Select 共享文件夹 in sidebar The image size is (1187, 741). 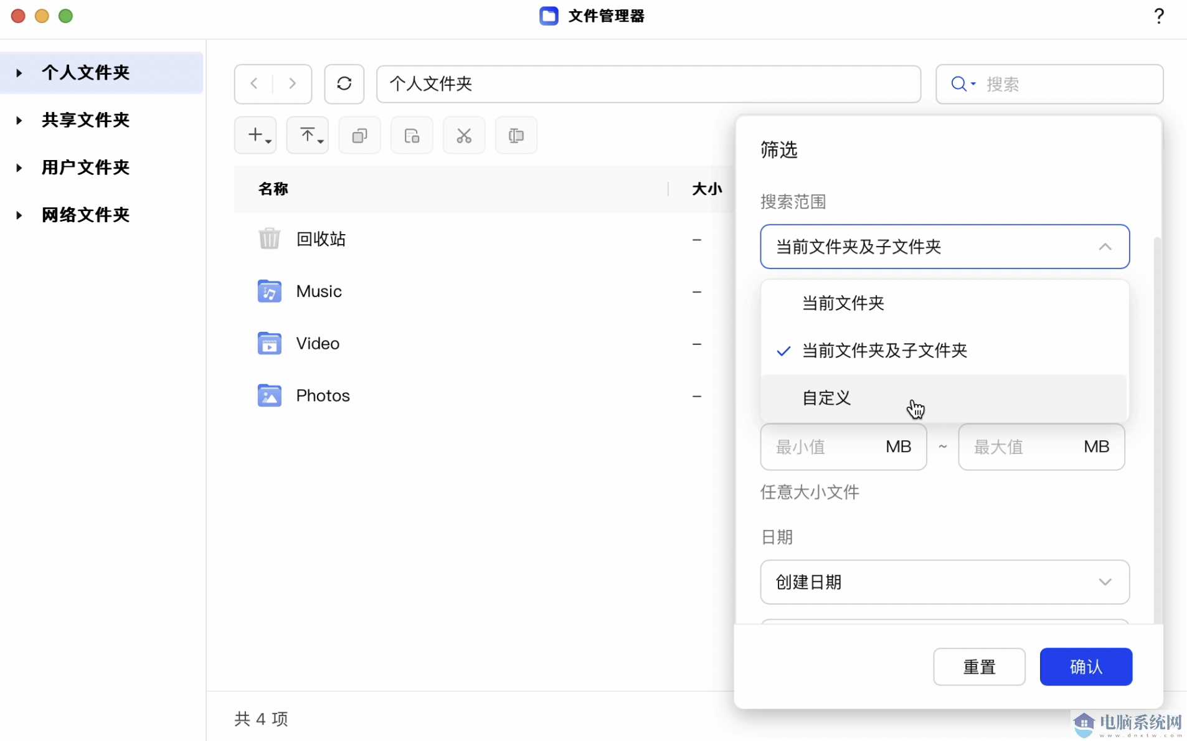point(86,120)
